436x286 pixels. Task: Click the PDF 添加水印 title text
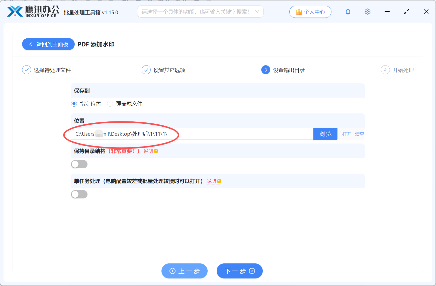(96, 44)
